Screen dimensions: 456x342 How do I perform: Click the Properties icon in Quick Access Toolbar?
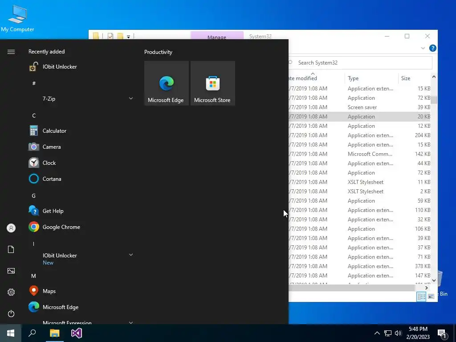coord(110,37)
